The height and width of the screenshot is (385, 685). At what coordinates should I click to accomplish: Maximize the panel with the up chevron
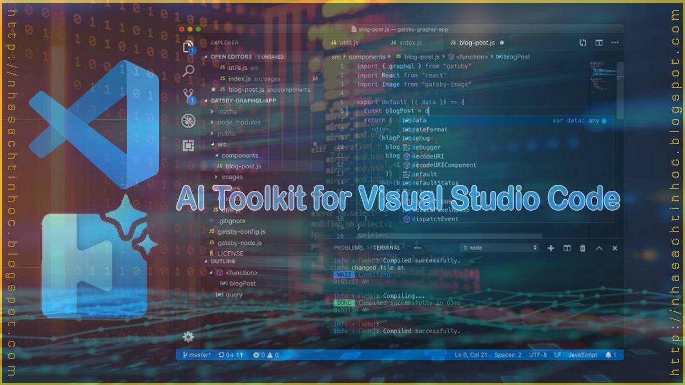tap(599, 248)
